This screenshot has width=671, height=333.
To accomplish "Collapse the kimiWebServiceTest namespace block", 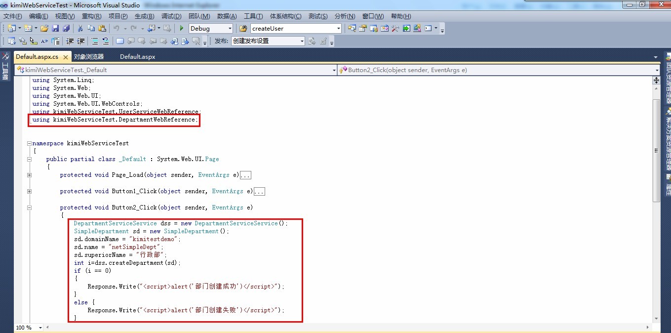I will (x=30, y=143).
